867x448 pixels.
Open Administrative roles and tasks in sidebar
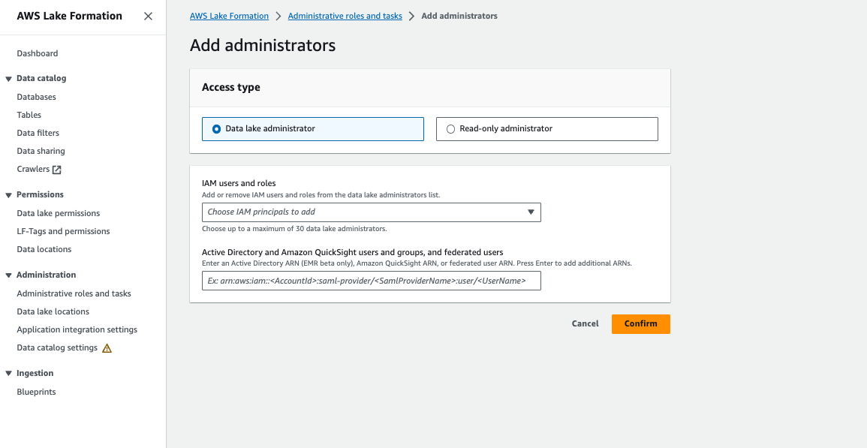[x=74, y=293]
